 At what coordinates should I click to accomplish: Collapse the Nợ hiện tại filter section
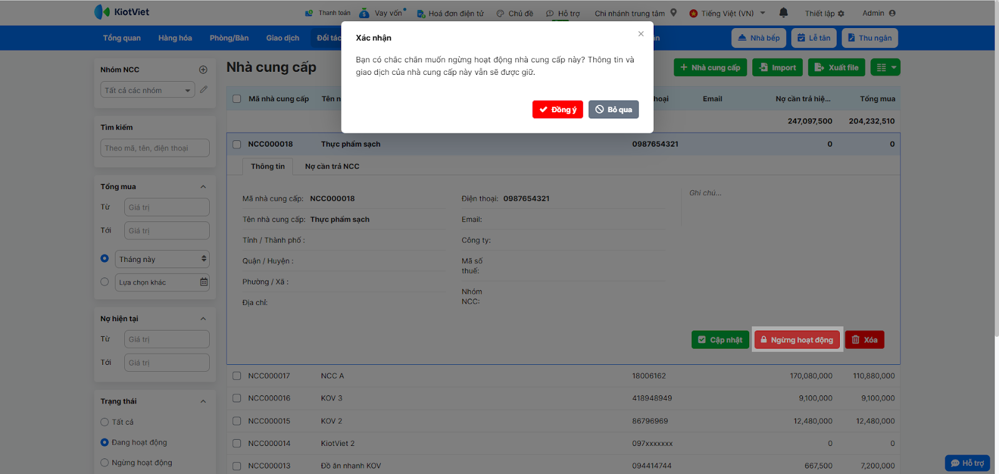[203, 319]
